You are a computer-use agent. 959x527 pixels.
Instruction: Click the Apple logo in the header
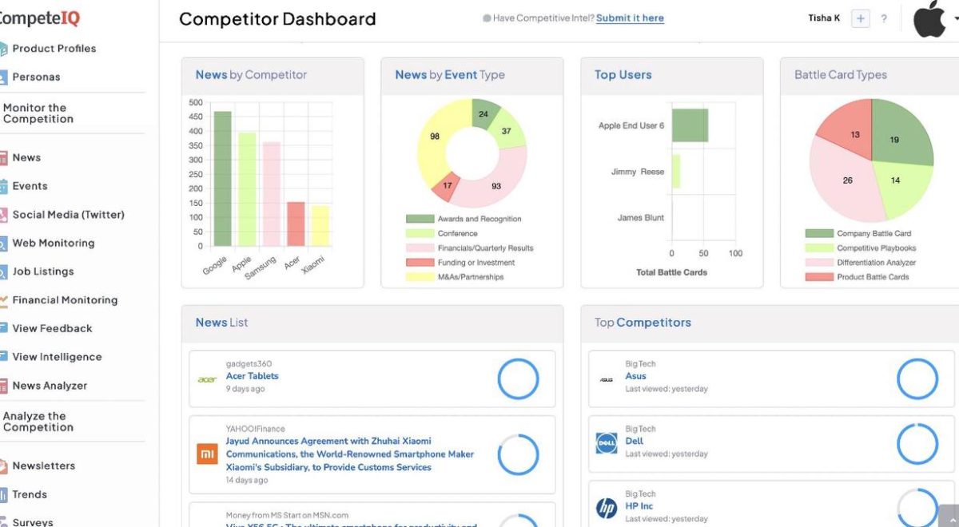(929, 18)
